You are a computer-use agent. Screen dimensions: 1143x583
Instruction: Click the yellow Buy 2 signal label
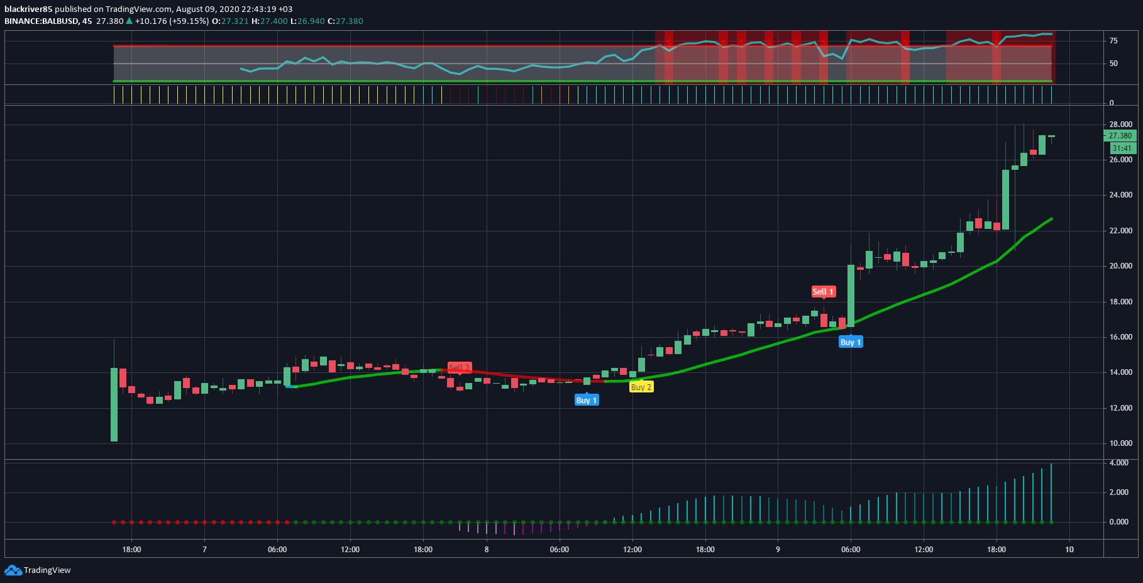click(x=641, y=387)
